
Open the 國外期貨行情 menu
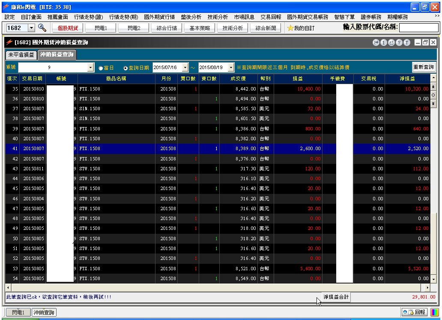tap(159, 17)
